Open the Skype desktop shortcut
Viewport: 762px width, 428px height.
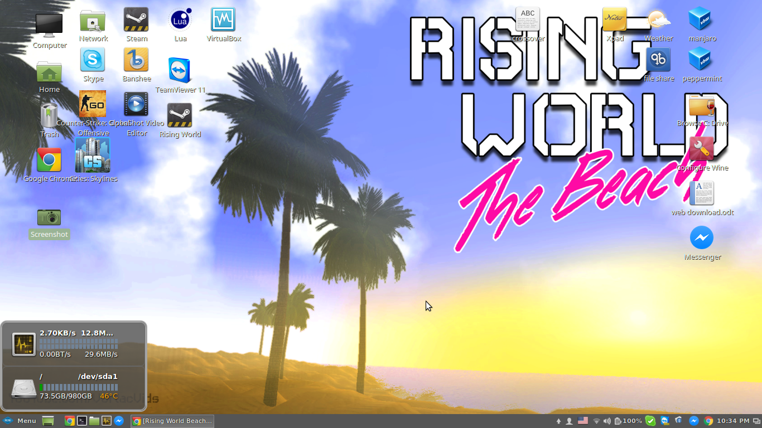click(x=93, y=60)
